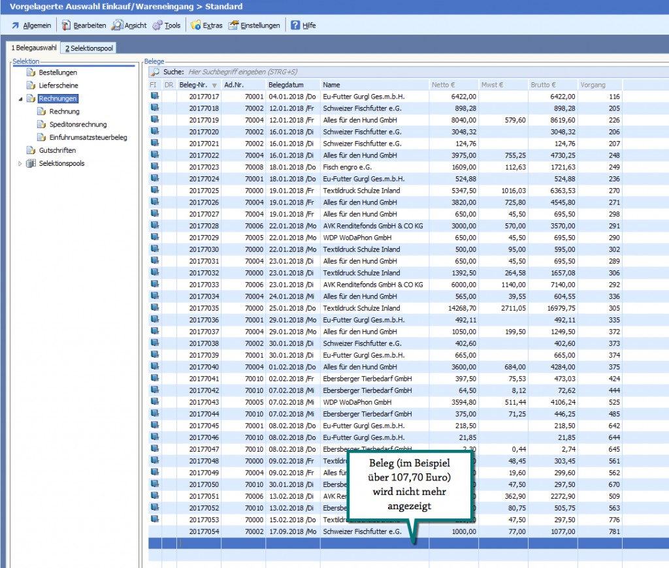This screenshot has height=568, width=669.
Task: Switch to the Selektionspool tab
Action: pos(89,48)
